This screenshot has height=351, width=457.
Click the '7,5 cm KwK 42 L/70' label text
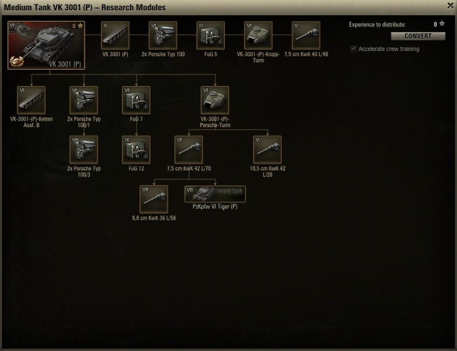click(x=189, y=169)
